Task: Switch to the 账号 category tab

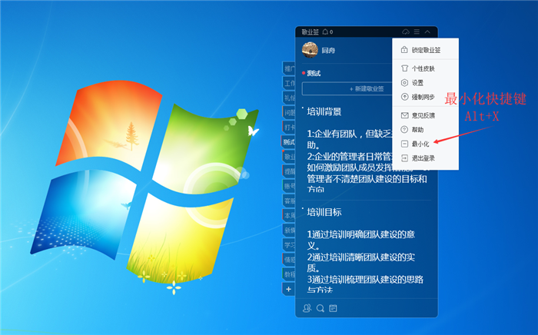Action: (x=289, y=186)
